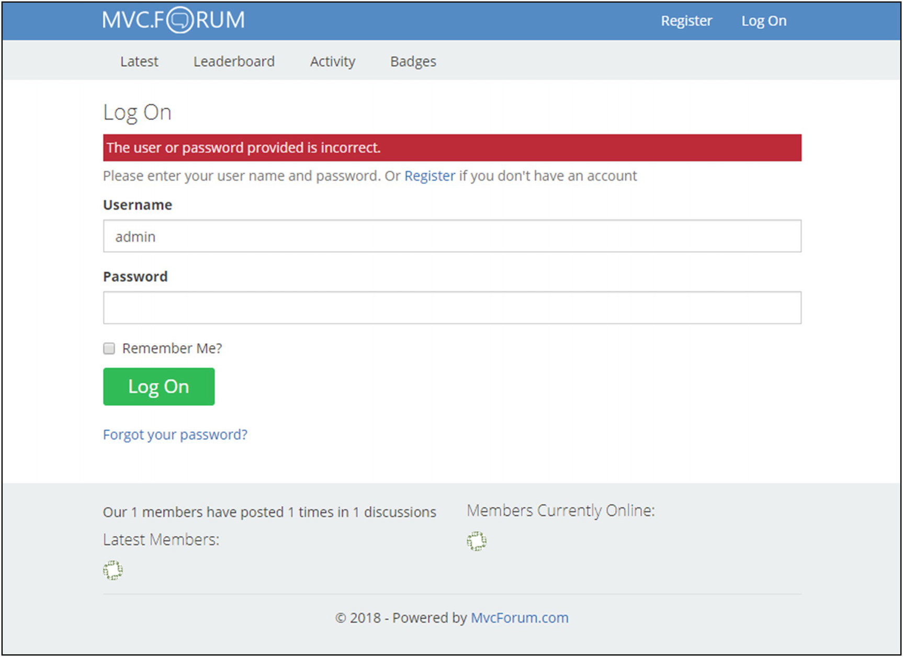Click the Log On page heading

(137, 113)
